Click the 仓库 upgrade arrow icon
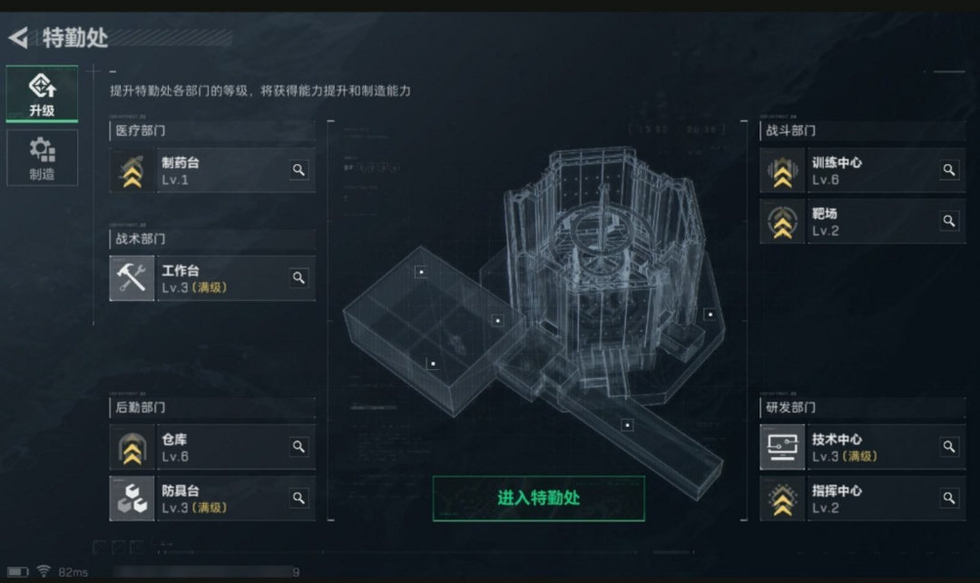Image resolution: width=980 pixels, height=583 pixels. tap(132, 448)
